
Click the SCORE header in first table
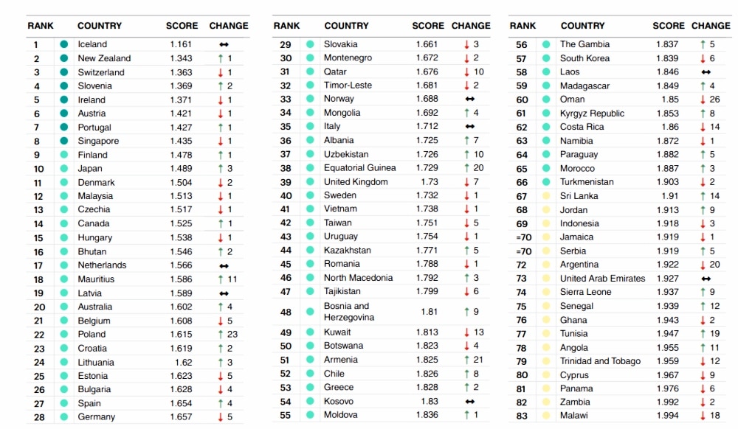click(x=182, y=26)
